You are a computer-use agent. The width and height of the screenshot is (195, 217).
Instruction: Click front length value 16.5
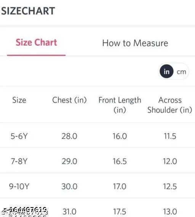pyautogui.click(x=120, y=161)
